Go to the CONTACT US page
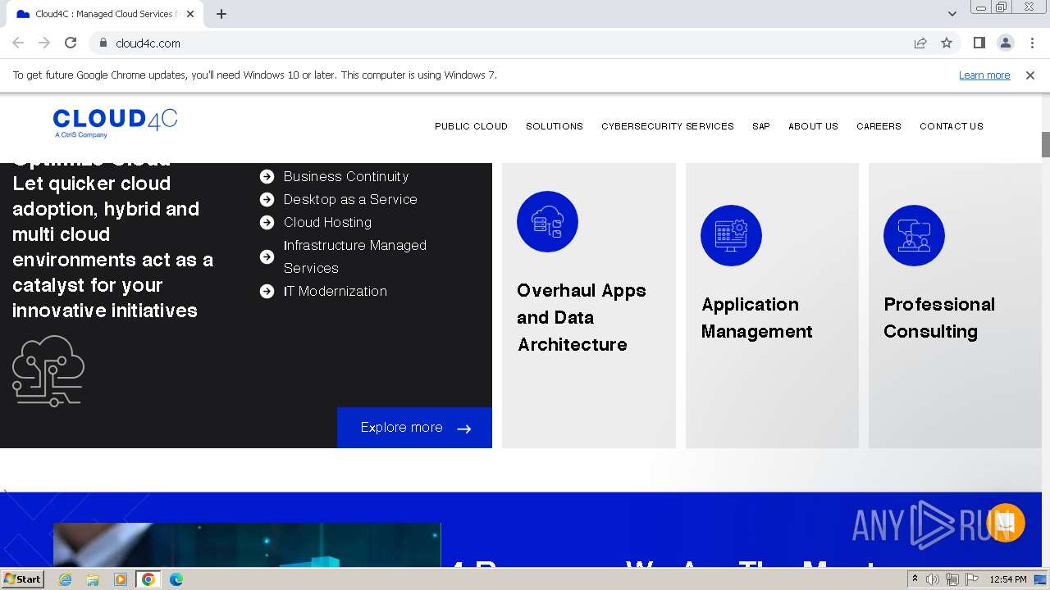Viewport: 1050px width, 590px height. (952, 126)
